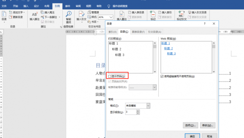Click the 插入表目录 icon
244x138 pixels.
(x=130, y=12)
